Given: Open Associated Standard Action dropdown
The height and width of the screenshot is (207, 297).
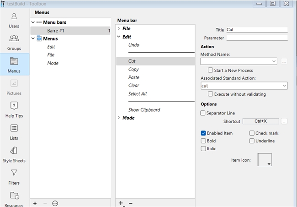Looking at the screenshot, I should click(x=284, y=86).
